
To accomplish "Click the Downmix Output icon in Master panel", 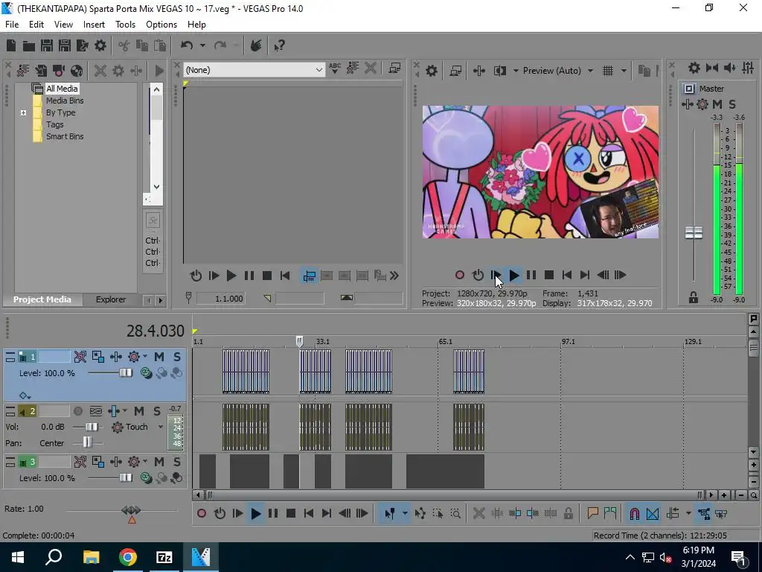I will tap(712, 68).
